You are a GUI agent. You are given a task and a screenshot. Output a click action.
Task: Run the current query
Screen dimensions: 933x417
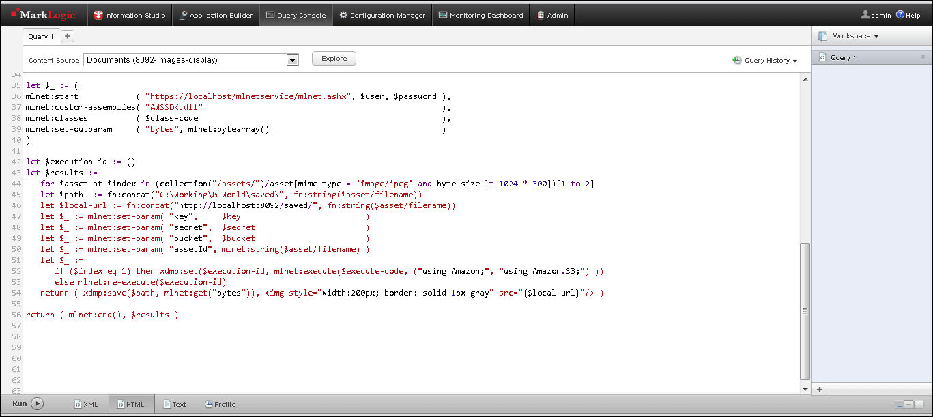(x=26, y=403)
